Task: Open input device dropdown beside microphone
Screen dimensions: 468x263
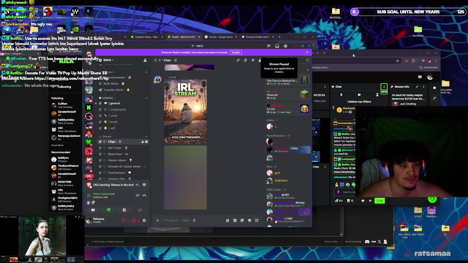Action: click(128, 220)
